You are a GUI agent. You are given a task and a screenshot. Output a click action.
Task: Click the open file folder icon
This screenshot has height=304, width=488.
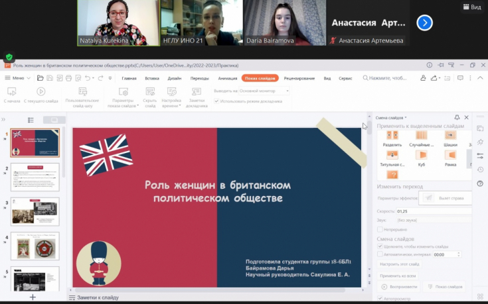[x=40, y=78]
